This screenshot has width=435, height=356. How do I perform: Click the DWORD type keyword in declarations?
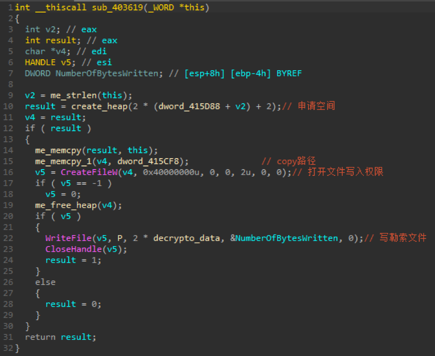click(37, 73)
